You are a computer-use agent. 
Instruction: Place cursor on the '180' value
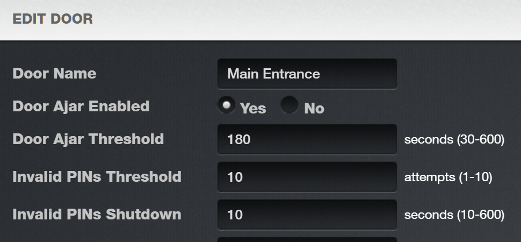pyautogui.click(x=239, y=139)
